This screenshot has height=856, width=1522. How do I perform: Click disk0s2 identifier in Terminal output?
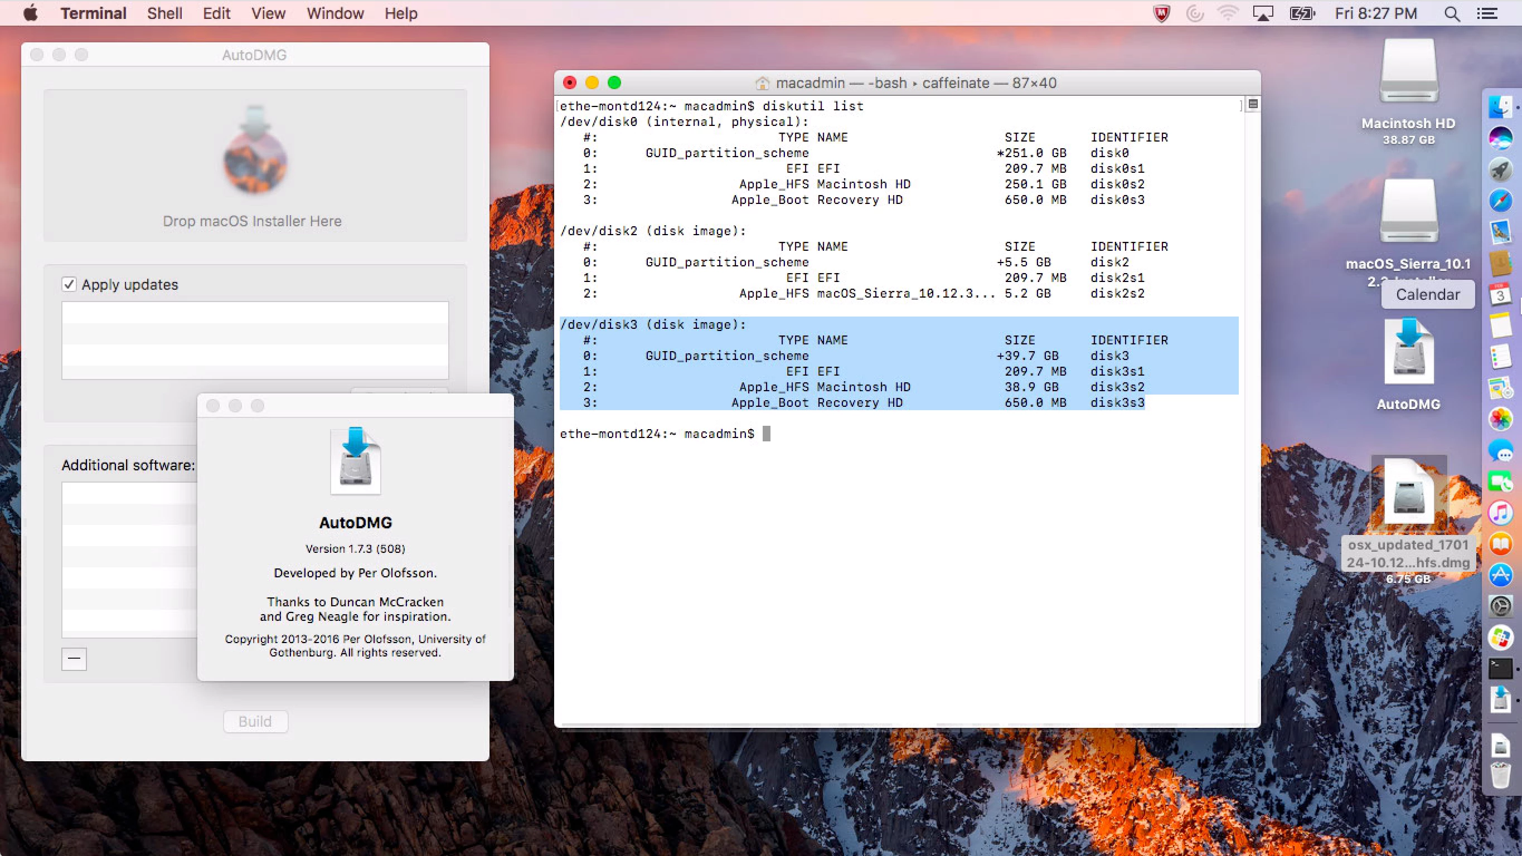tap(1117, 184)
